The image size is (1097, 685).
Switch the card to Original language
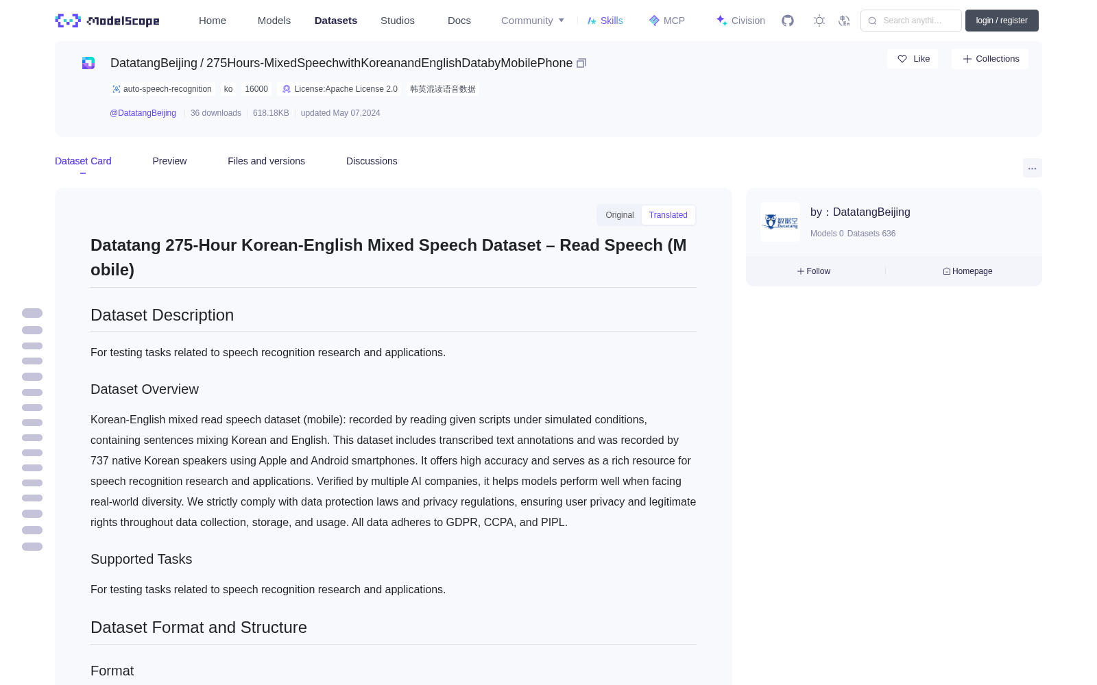620,215
